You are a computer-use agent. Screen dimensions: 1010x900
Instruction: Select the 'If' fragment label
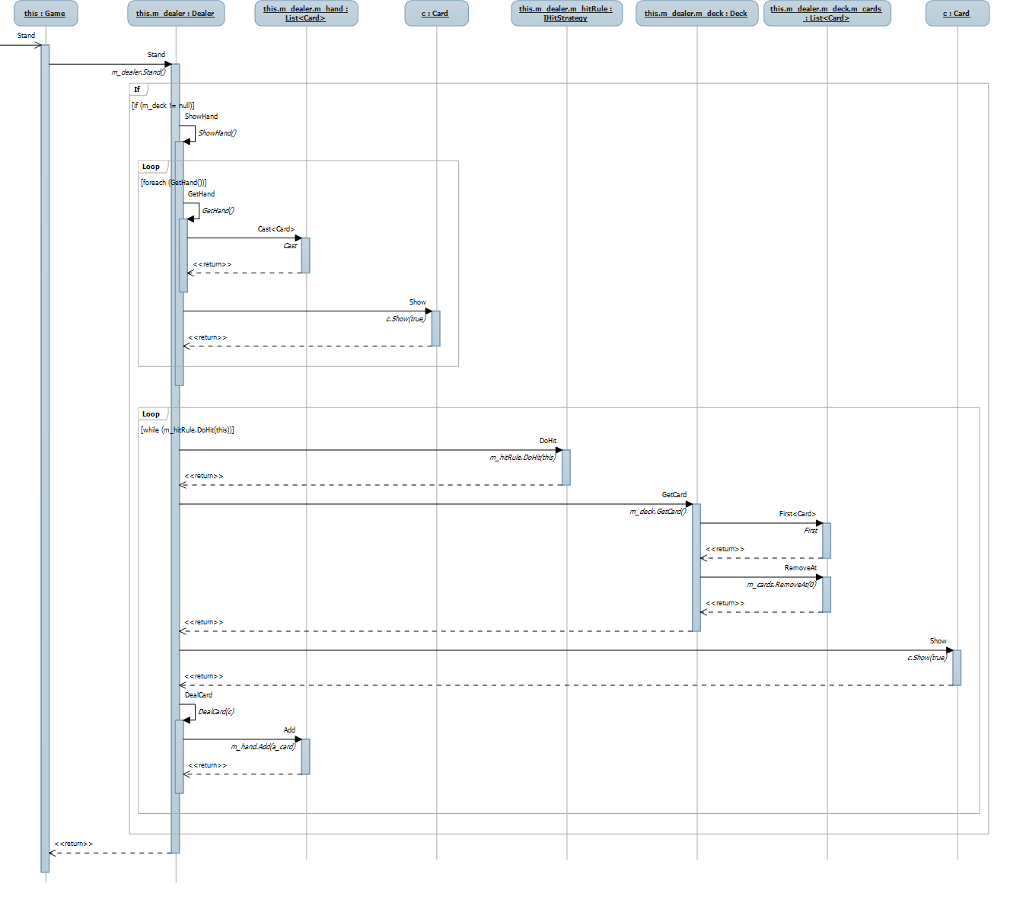pyautogui.click(x=137, y=90)
